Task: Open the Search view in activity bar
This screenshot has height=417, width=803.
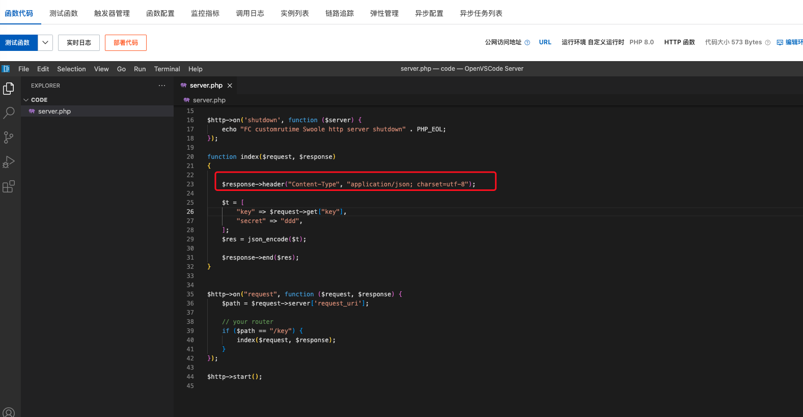Action: click(9, 113)
